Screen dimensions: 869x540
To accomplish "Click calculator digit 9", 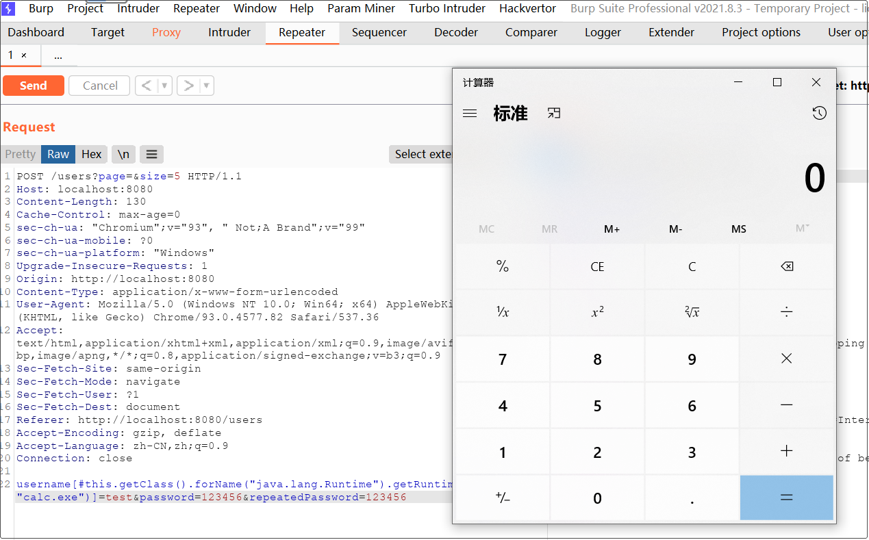I will [692, 359].
